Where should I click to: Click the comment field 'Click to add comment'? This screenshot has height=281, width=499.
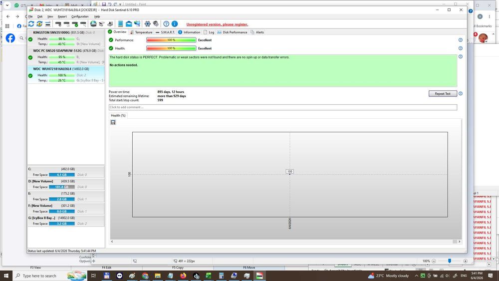[283, 107]
